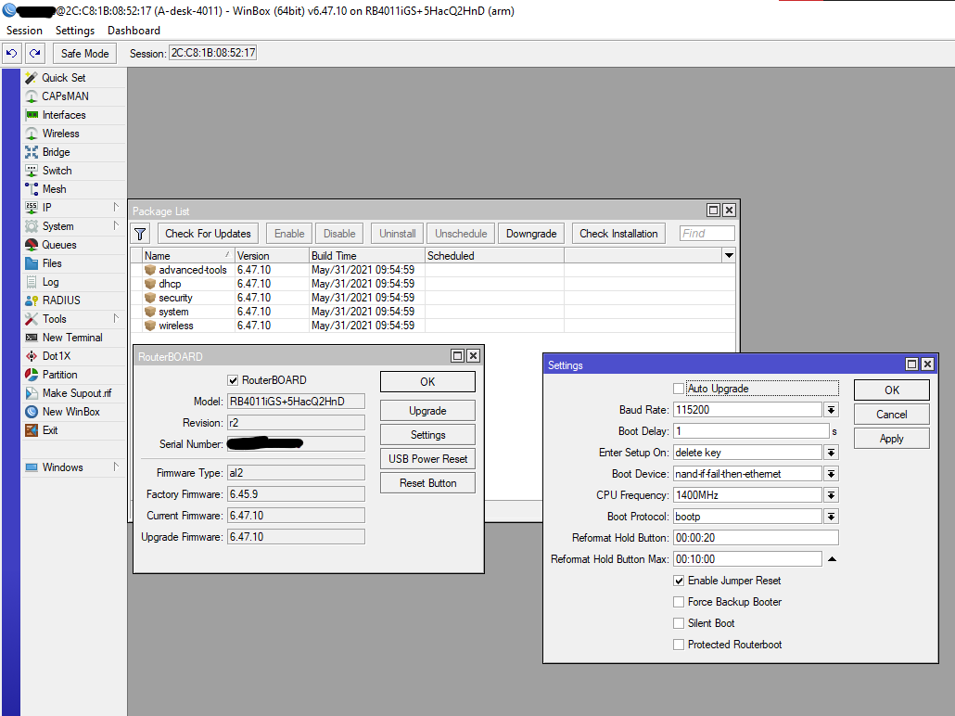Click Upgrade button in RouterBOARD window
Viewport: 955px width, 716px height.
tap(427, 411)
